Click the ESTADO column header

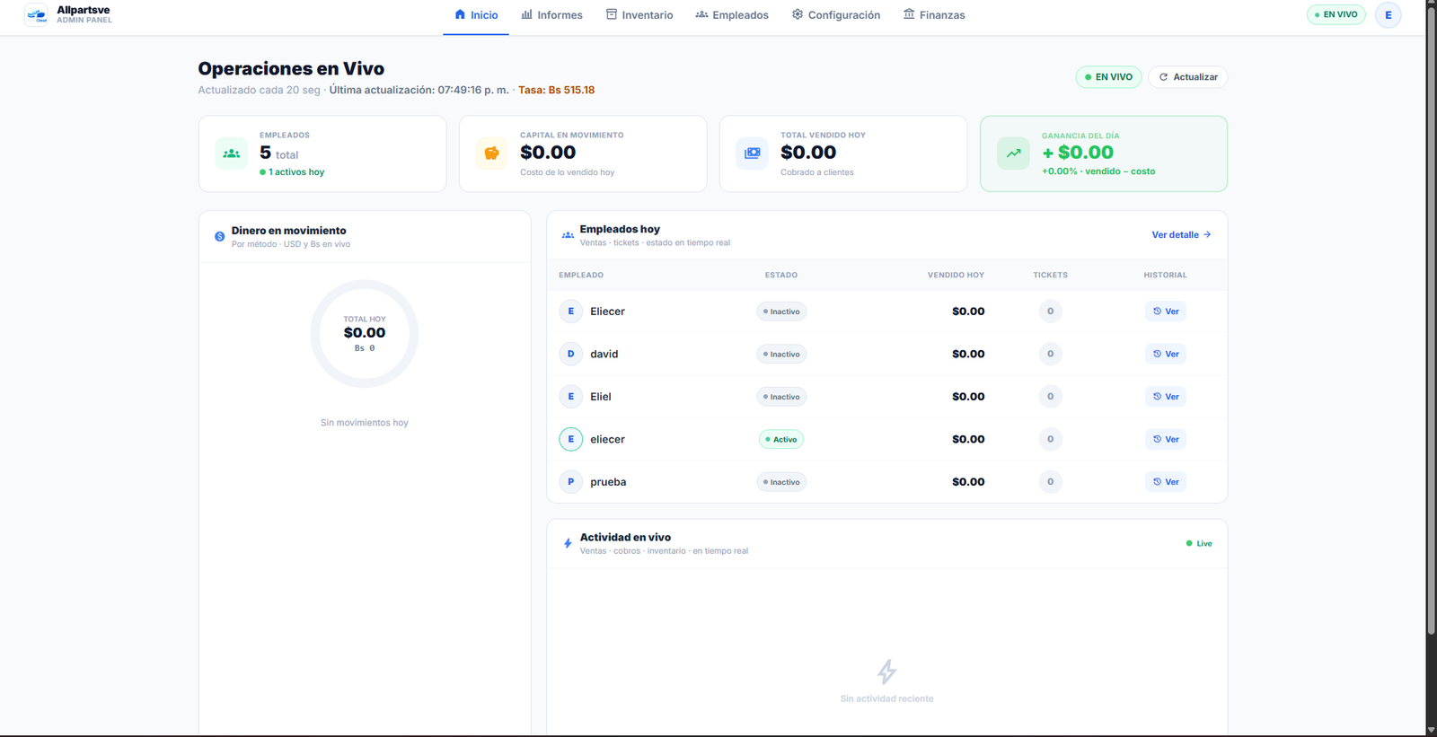[x=781, y=275]
